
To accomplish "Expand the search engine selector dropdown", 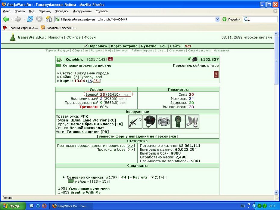I will click(247, 19).
